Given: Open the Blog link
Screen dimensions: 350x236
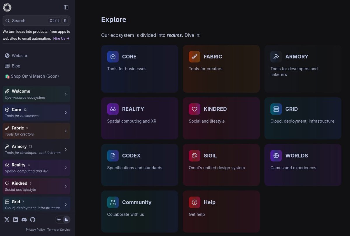Looking at the screenshot, I should click(16, 66).
